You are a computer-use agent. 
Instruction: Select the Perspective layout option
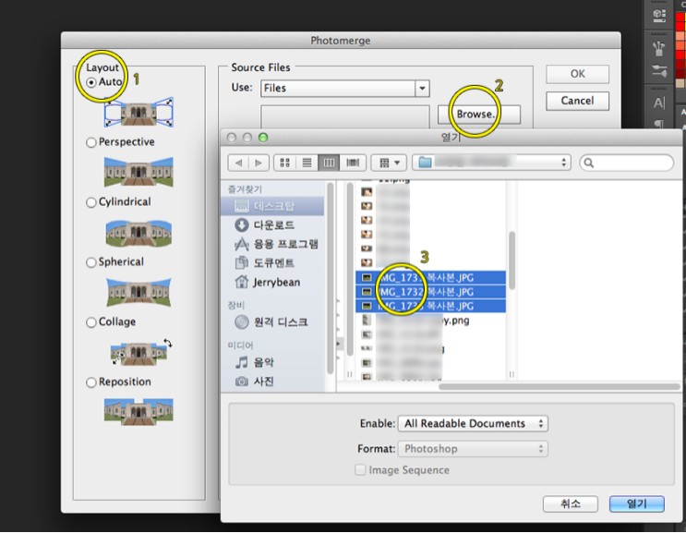pos(91,142)
